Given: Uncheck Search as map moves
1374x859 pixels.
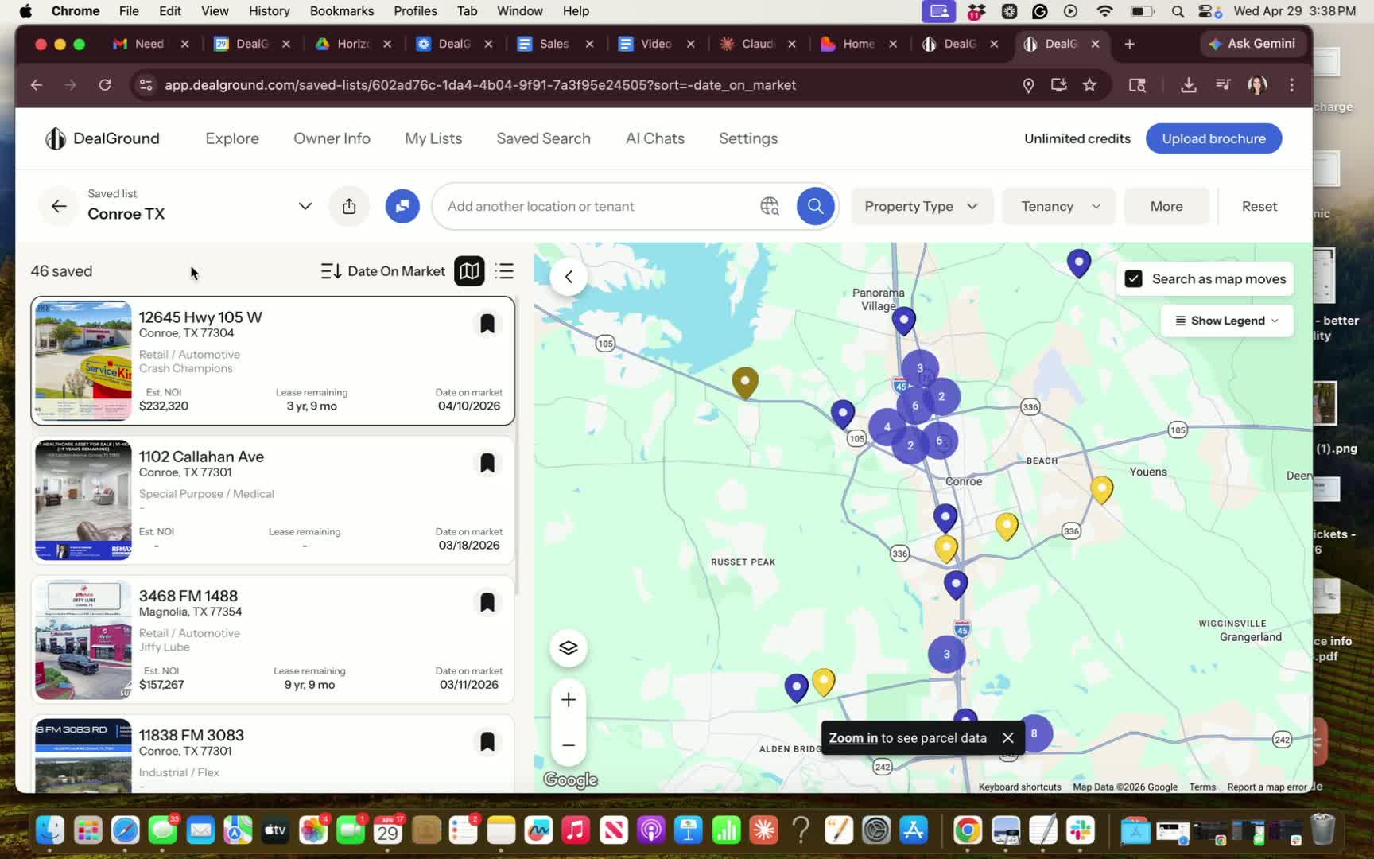Looking at the screenshot, I should point(1133,278).
